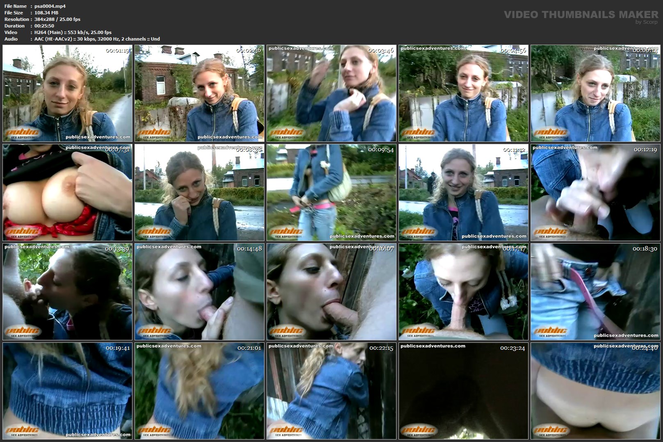The width and height of the screenshot is (663, 442).
Task: Open the frame marked 00:03:46
Action: tap(331, 93)
